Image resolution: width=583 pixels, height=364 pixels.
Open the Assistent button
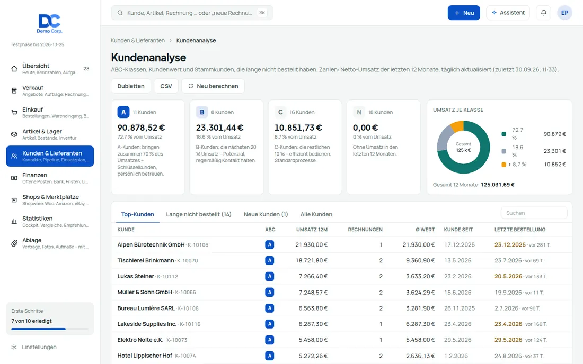[508, 13]
